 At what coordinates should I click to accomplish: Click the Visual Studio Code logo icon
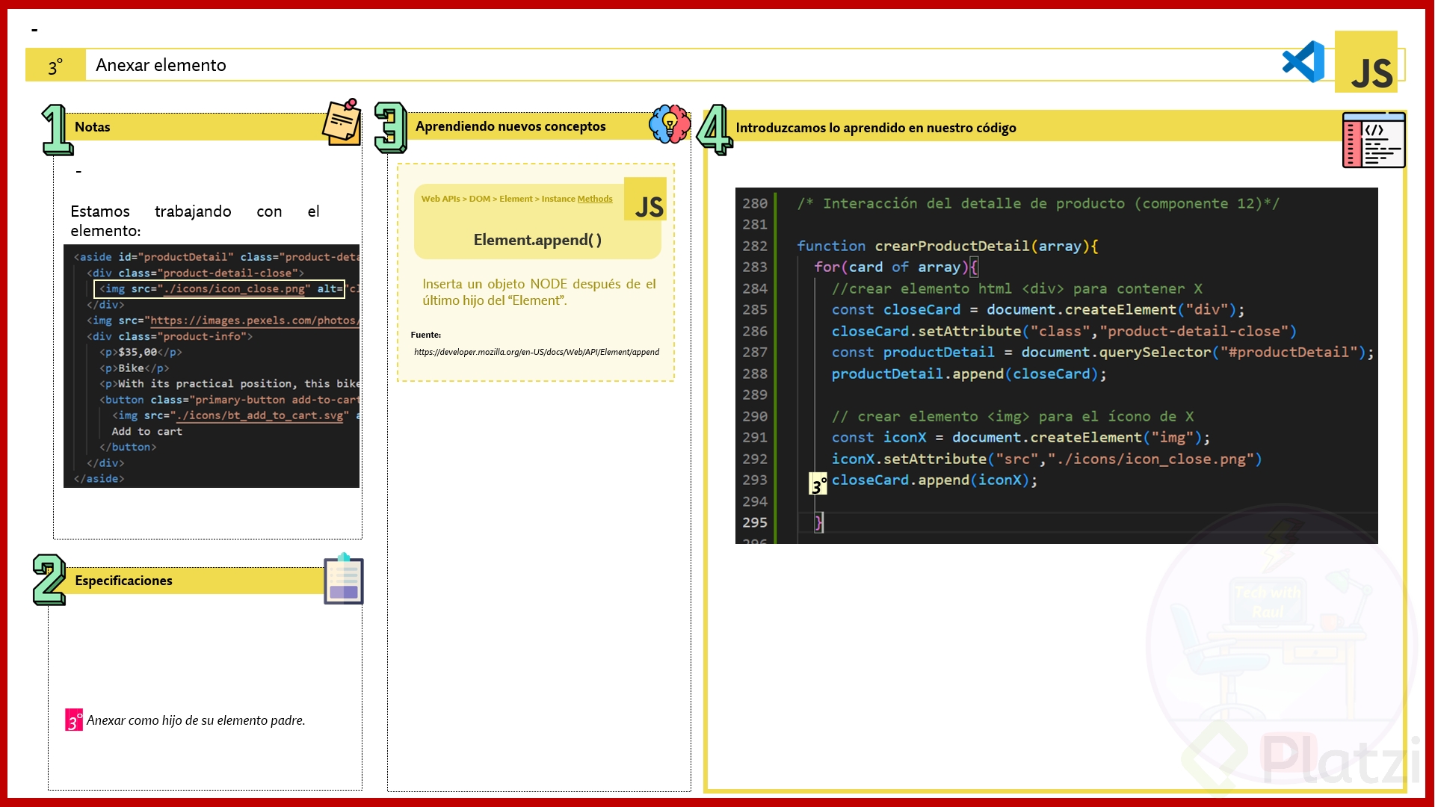(x=1303, y=62)
